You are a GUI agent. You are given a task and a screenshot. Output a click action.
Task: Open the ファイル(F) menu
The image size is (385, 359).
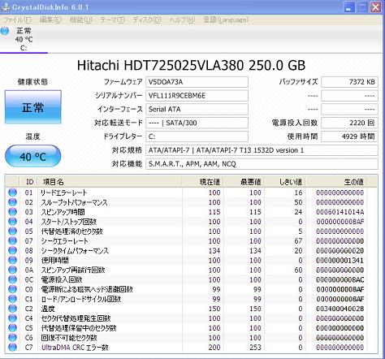pos(18,19)
